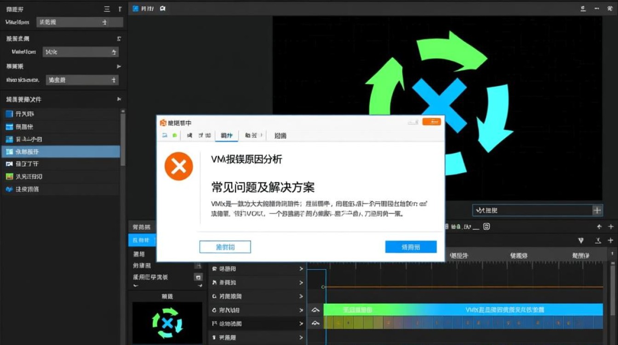Open the first dropdown at top of left panel

[x=80, y=22]
